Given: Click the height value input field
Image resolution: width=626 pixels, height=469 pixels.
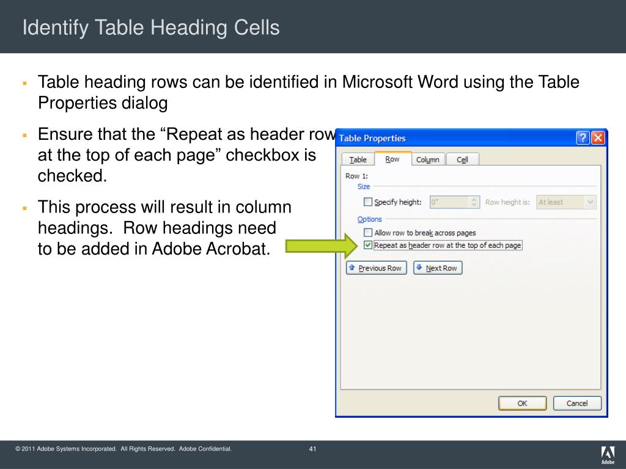Looking at the screenshot, I should click(x=449, y=202).
